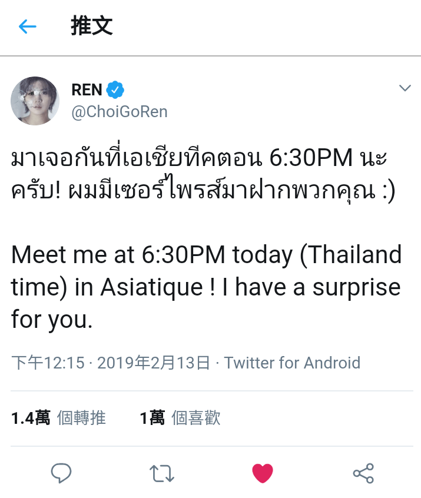The width and height of the screenshot is (421, 498).
Task: Select the English tweet text
Action: (x=207, y=287)
